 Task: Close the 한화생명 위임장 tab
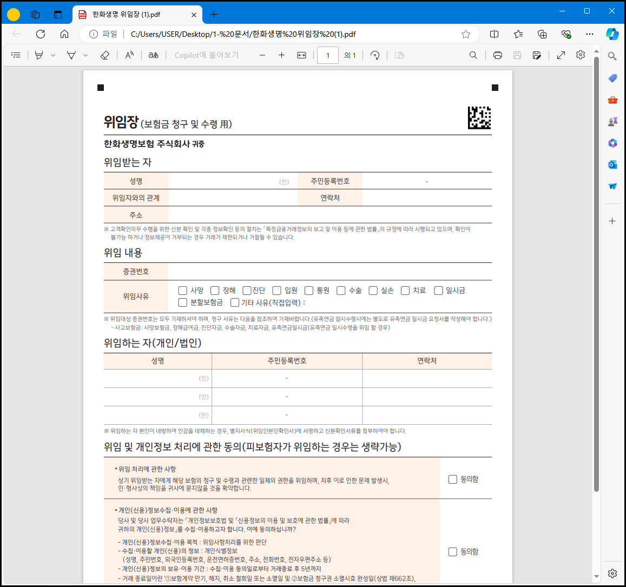tap(194, 15)
